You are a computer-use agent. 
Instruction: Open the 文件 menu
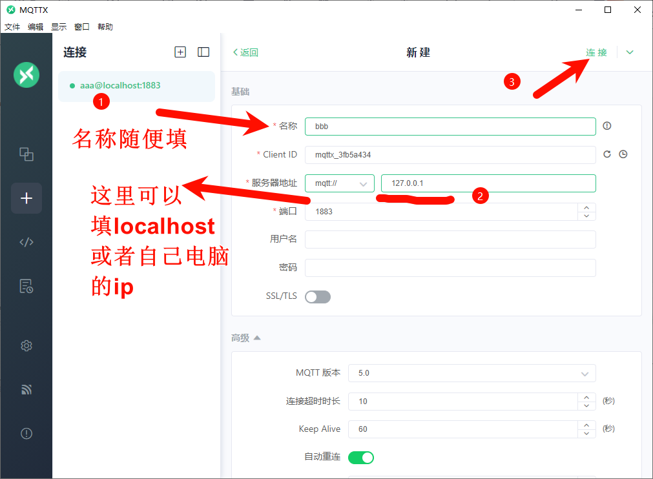12,26
